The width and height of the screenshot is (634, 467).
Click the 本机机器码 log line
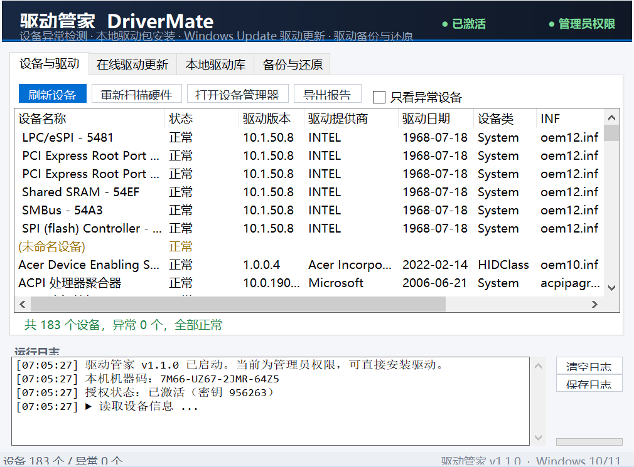(x=148, y=379)
